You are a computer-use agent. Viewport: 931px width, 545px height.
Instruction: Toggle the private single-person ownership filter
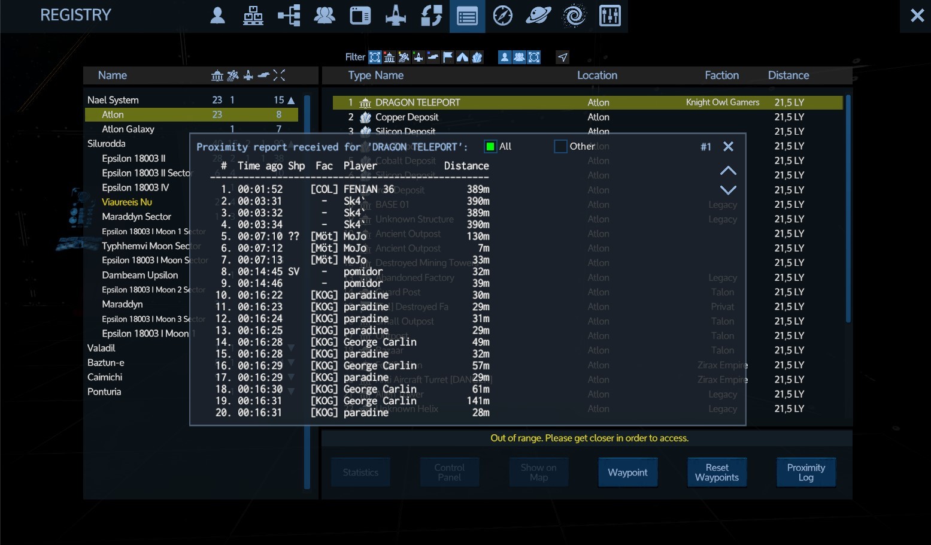(505, 57)
